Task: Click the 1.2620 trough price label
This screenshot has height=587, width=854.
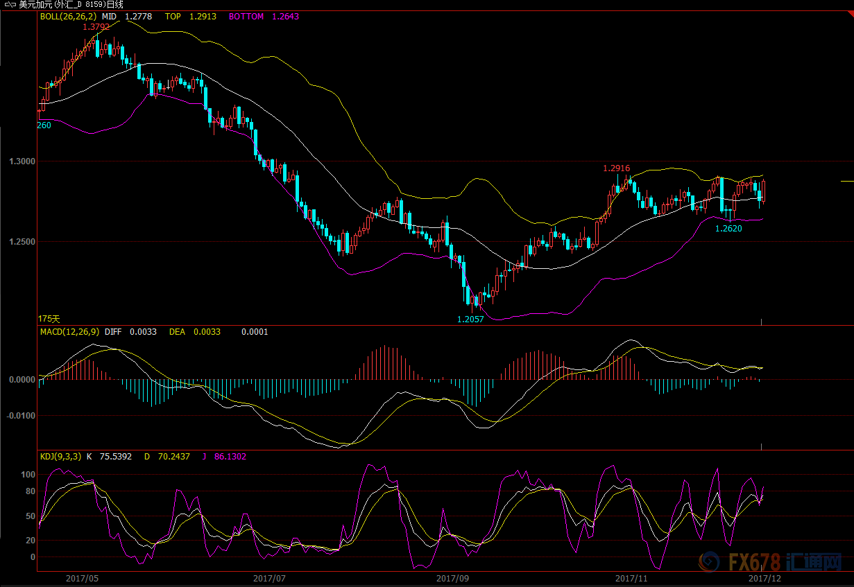Action: click(728, 228)
